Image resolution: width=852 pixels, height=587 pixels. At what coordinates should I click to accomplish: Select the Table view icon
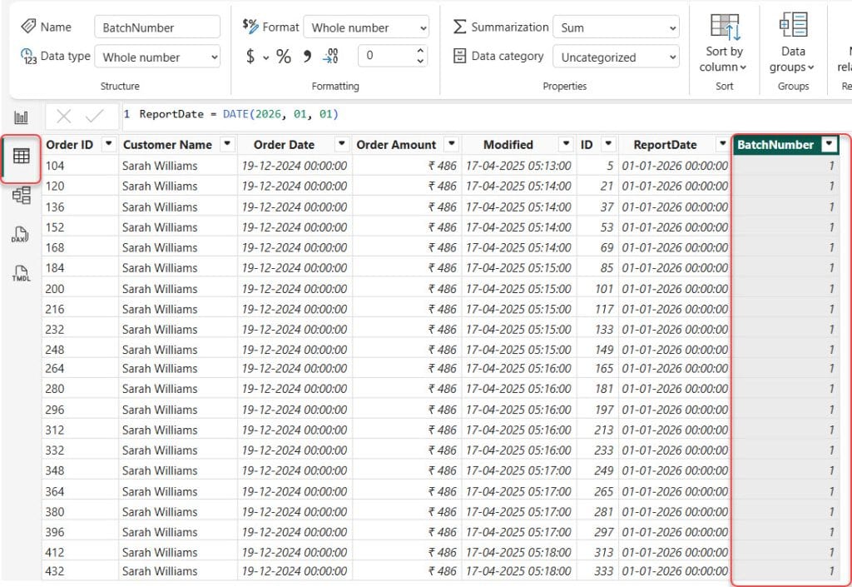[x=22, y=157]
